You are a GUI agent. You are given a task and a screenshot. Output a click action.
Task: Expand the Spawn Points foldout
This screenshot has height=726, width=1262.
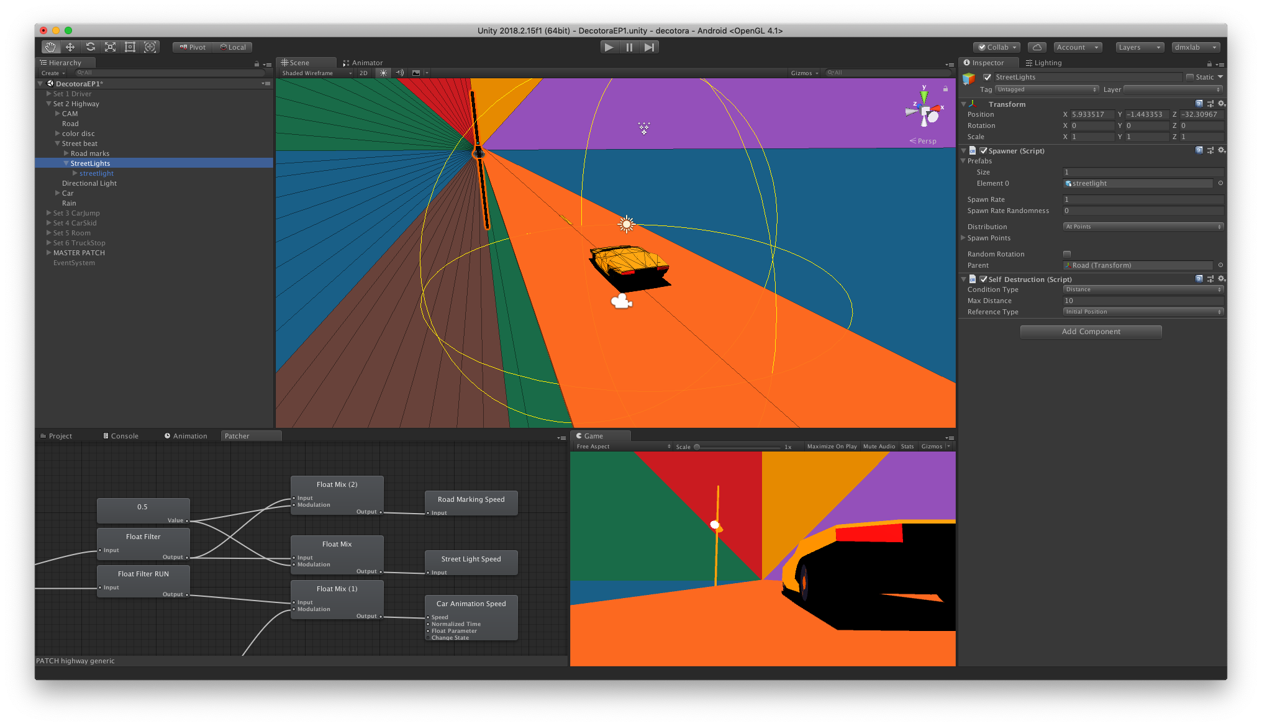point(963,238)
